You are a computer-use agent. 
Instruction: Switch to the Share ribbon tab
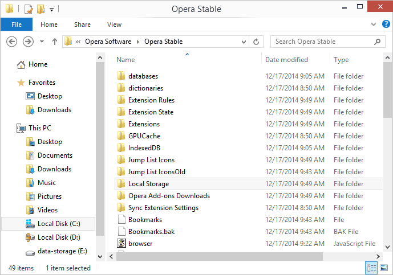point(82,24)
